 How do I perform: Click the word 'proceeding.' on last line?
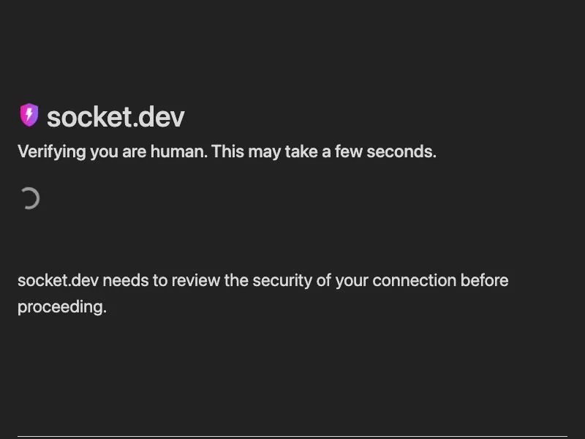[x=62, y=307]
